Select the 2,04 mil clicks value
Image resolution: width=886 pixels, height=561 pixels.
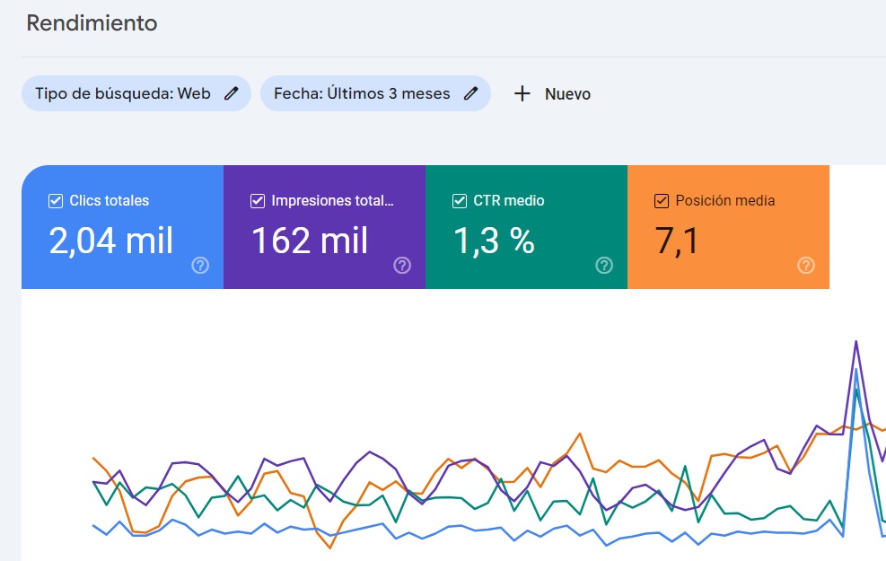tap(111, 241)
